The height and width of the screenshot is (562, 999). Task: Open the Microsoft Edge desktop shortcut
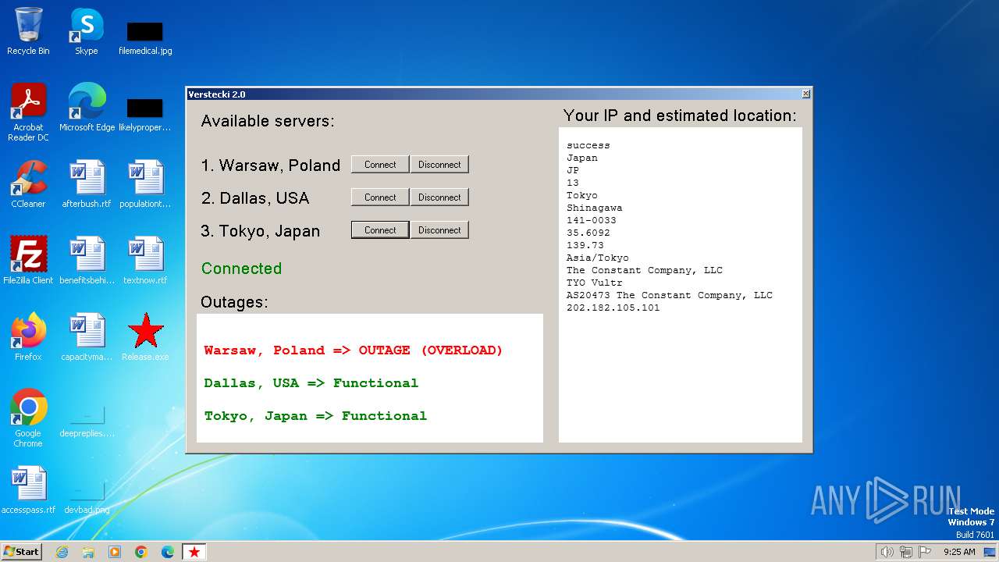click(87, 108)
